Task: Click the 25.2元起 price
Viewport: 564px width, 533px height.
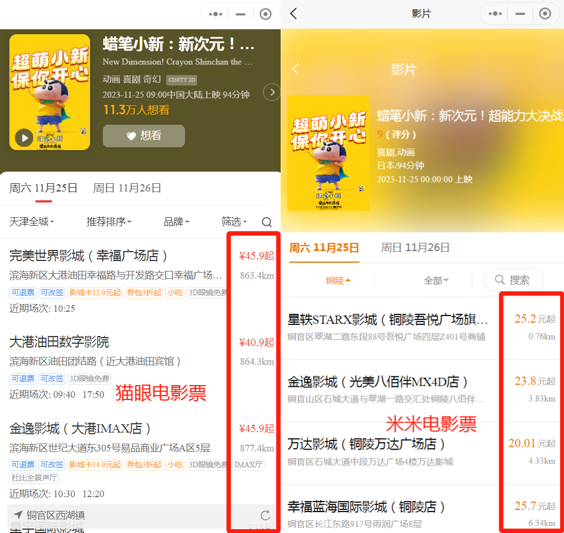Action: tap(535, 318)
